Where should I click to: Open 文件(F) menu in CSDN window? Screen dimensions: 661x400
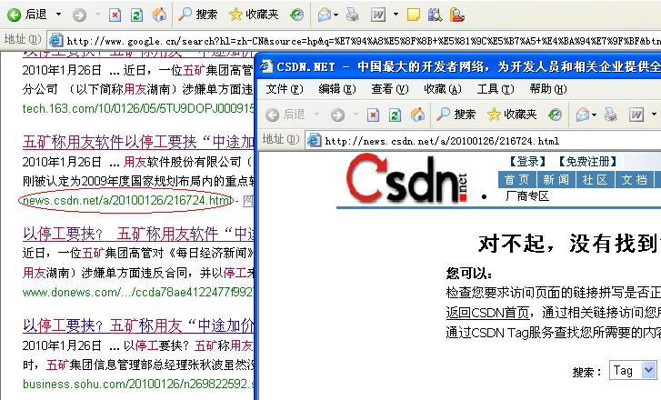point(285,89)
